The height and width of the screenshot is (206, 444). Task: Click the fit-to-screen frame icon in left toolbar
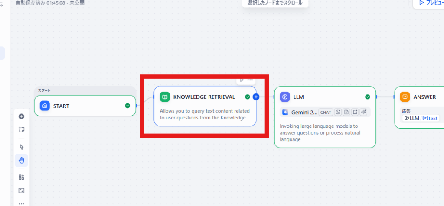tap(21, 190)
